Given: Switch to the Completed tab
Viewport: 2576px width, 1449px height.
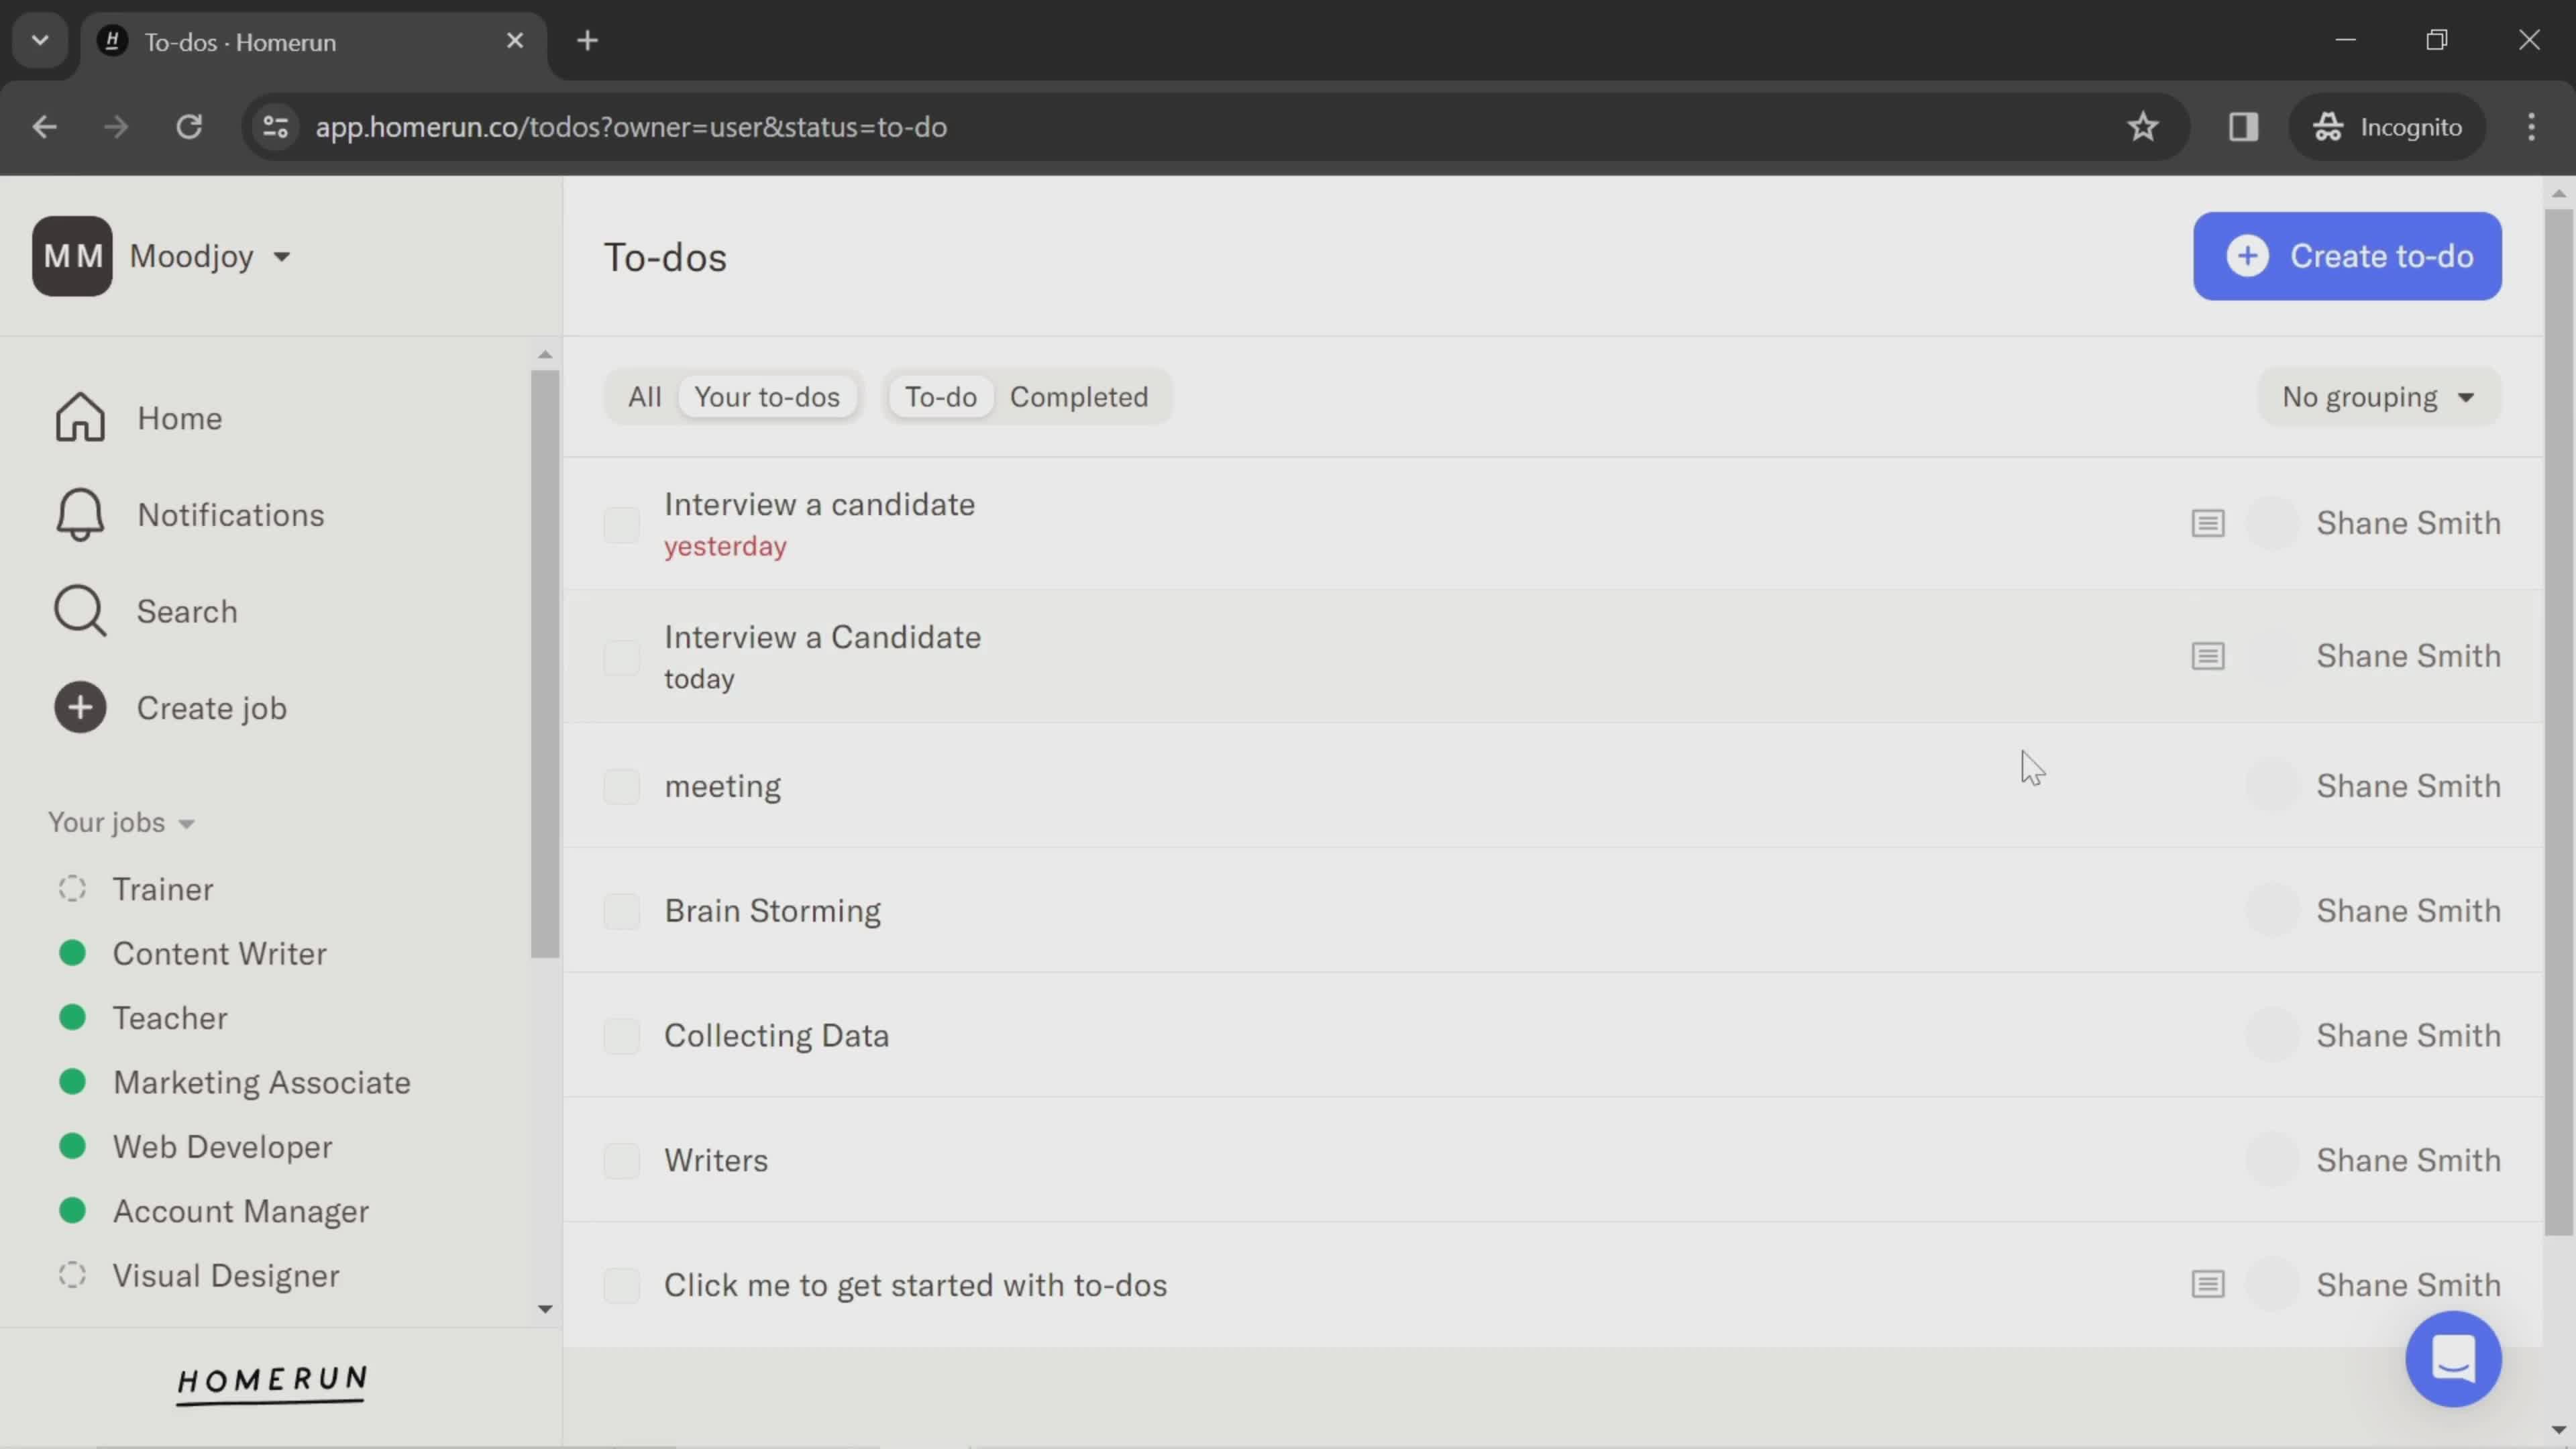Looking at the screenshot, I should click(1078, 397).
